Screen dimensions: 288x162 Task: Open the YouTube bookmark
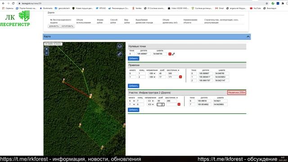[x=255, y=8]
